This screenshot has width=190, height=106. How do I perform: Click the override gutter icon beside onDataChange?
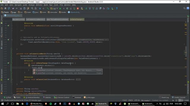tap(8, 63)
